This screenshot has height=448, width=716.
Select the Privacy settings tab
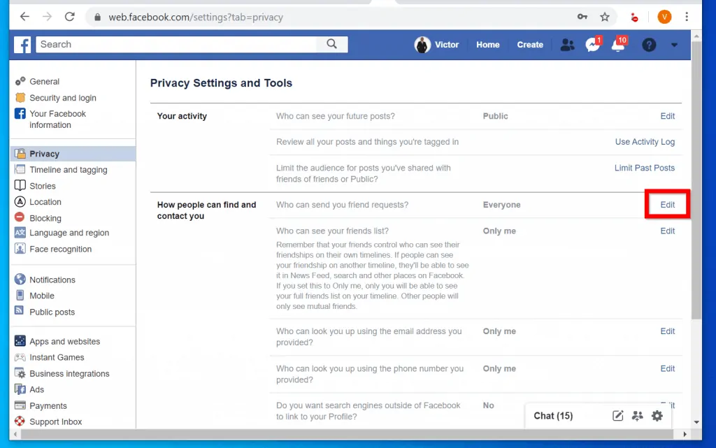[x=73, y=154]
